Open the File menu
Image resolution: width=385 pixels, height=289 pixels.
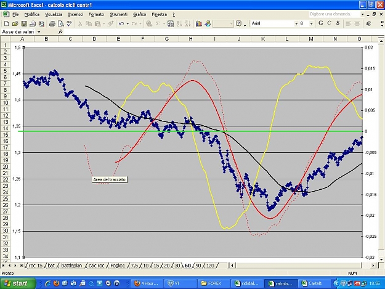coord(15,15)
